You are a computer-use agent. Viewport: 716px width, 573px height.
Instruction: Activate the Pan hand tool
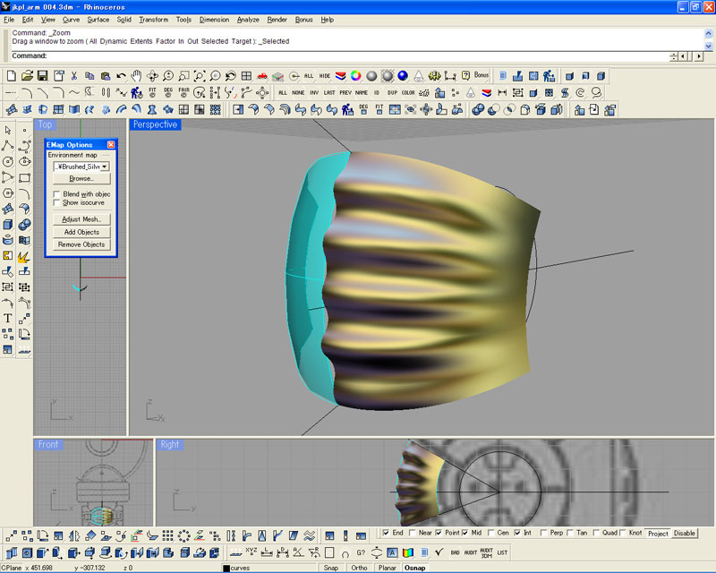[137, 76]
